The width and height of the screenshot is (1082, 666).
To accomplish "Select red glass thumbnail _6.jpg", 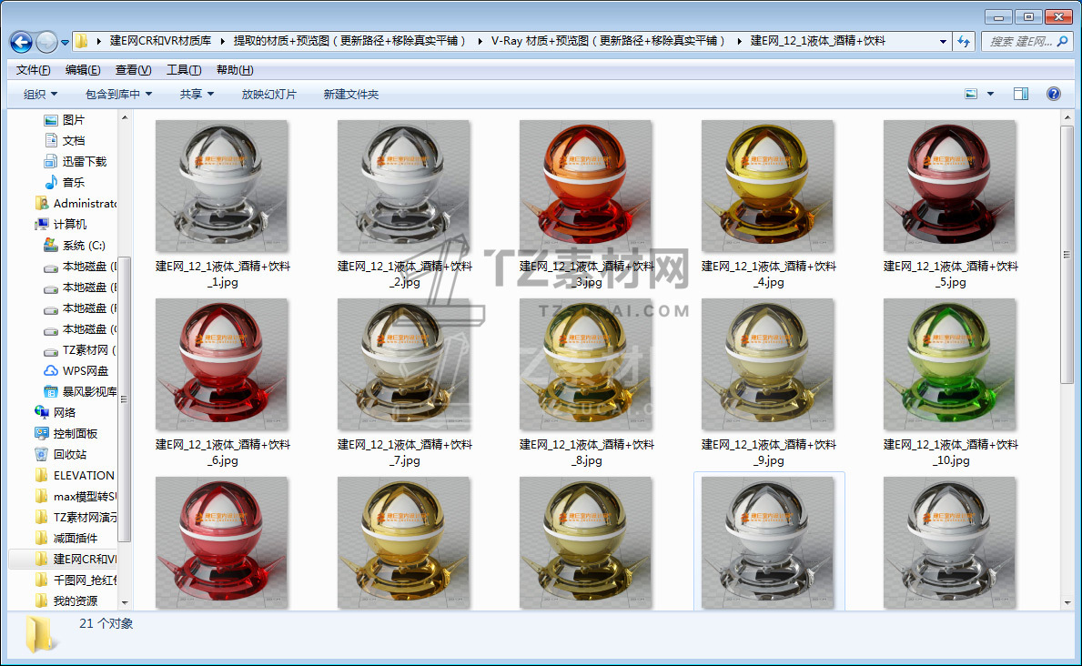I will pyautogui.click(x=222, y=365).
